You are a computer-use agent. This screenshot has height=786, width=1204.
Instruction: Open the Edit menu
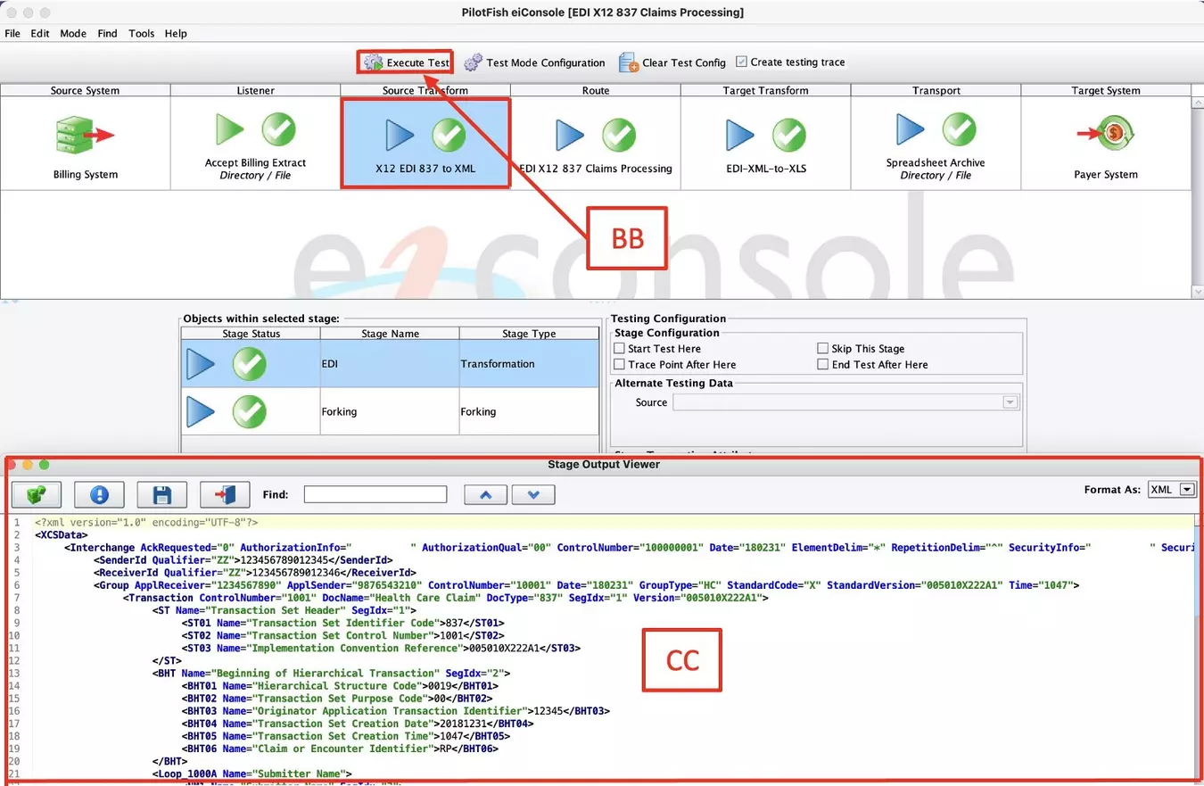coord(40,33)
